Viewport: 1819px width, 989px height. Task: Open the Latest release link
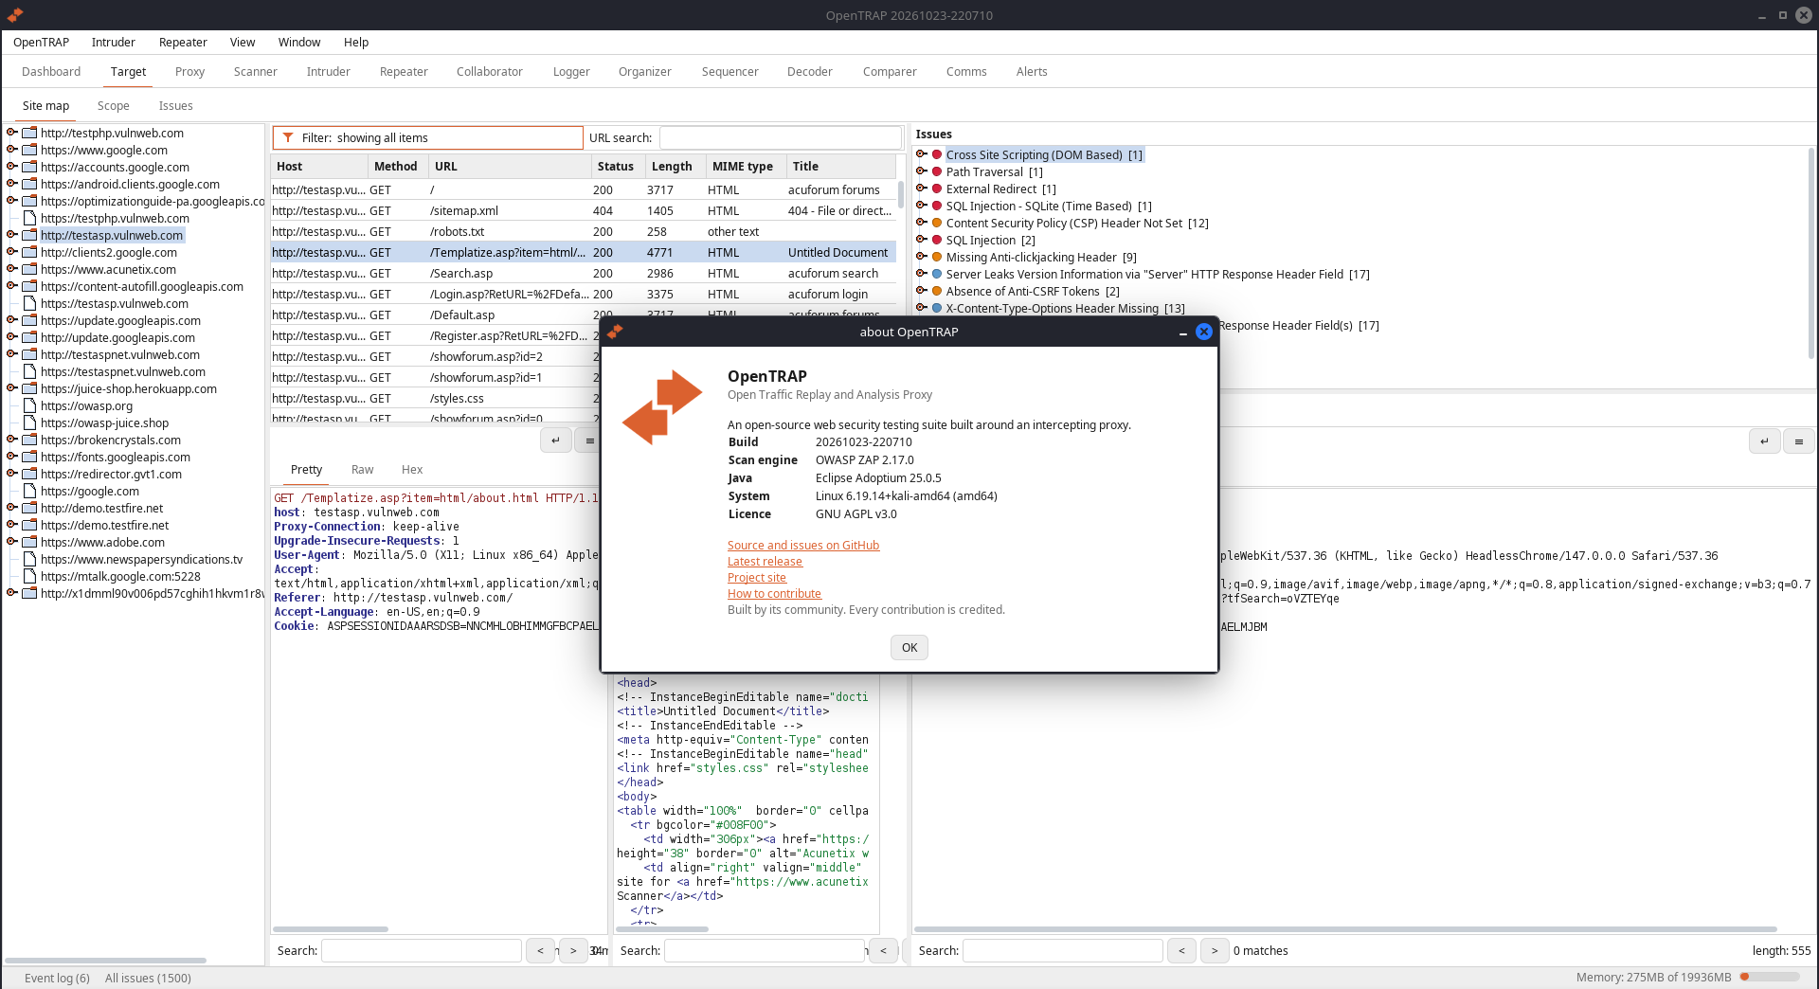[x=765, y=561]
